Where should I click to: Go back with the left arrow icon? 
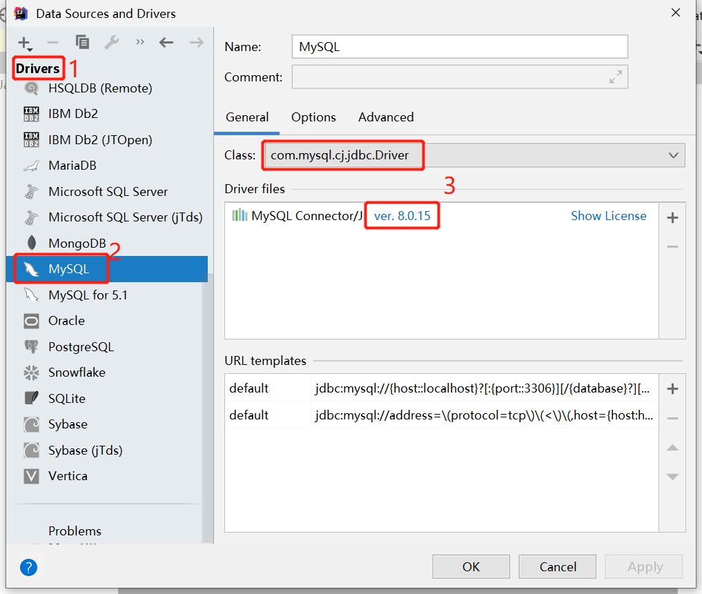[166, 43]
